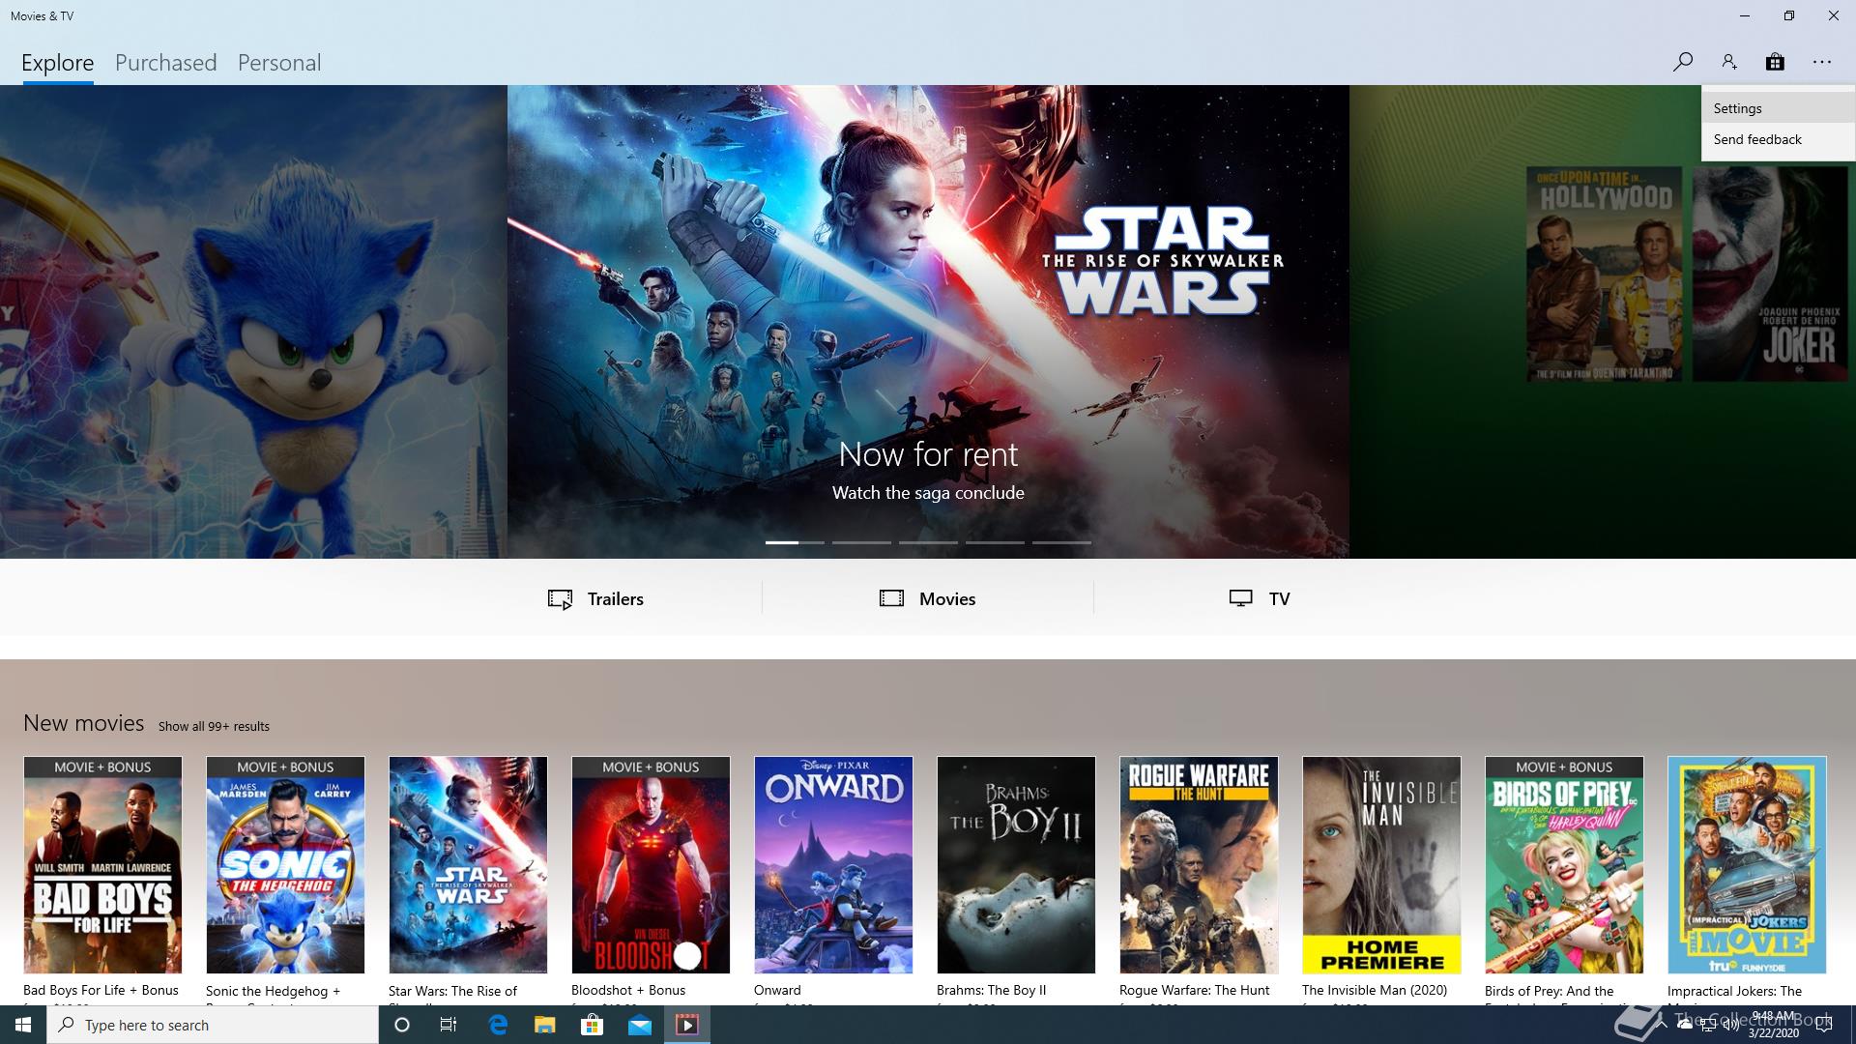Select the Sonic hero banner on the left
Image resolution: width=1856 pixels, height=1044 pixels.
point(253,321)
